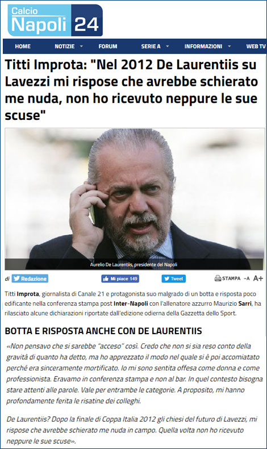Open the HOME menu item
Viewport: 267px width, 449px height.
point(23,47)
